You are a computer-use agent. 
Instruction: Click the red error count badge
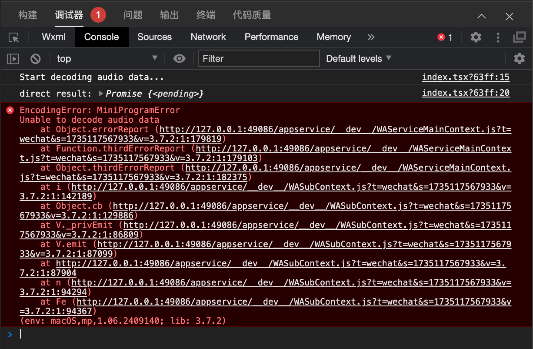tap(445, 37)
